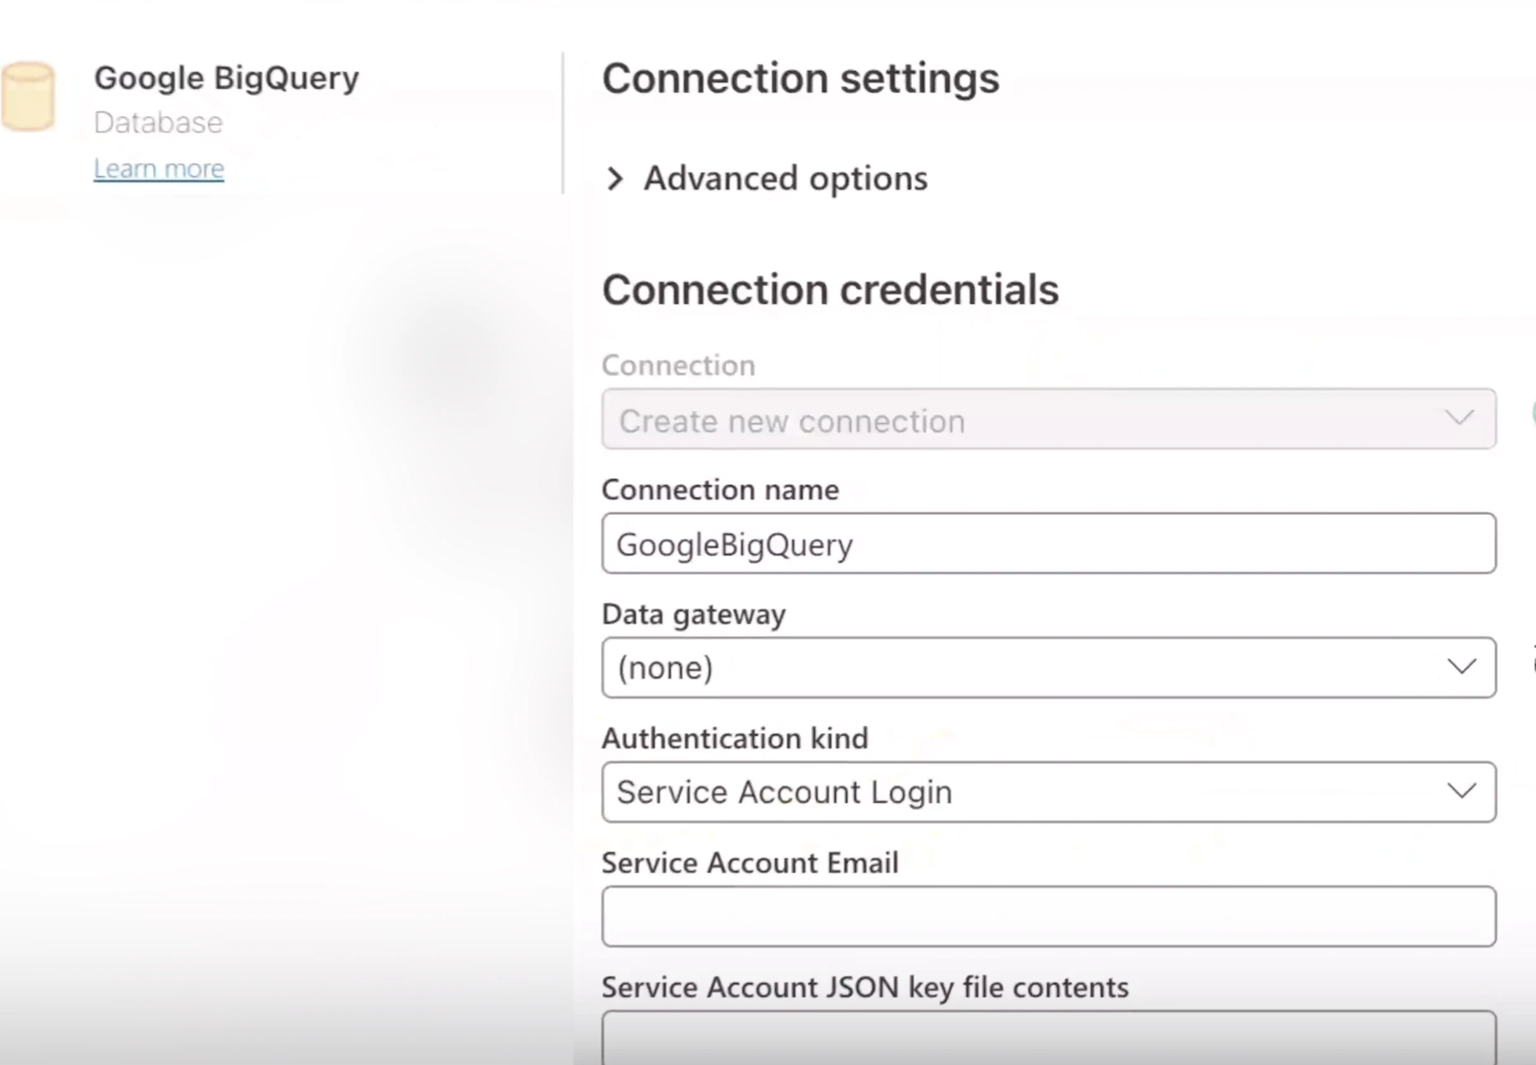
Task: Open the Authentication kind dropdown
Action: pos(1049,792)
